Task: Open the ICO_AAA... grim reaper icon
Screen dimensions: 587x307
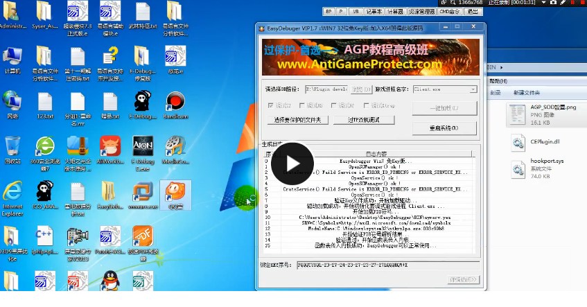Action: pyautogui.click(x=45, y=195)
